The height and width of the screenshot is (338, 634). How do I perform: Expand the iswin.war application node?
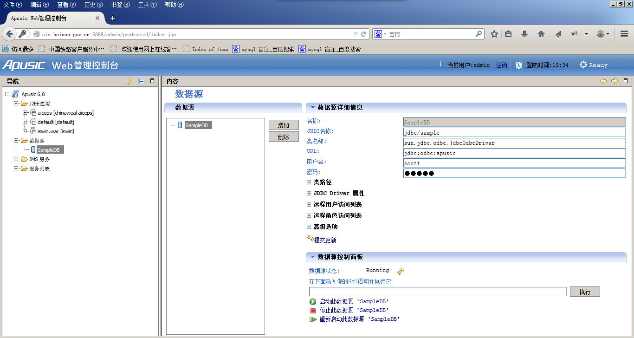coord(25,131)
